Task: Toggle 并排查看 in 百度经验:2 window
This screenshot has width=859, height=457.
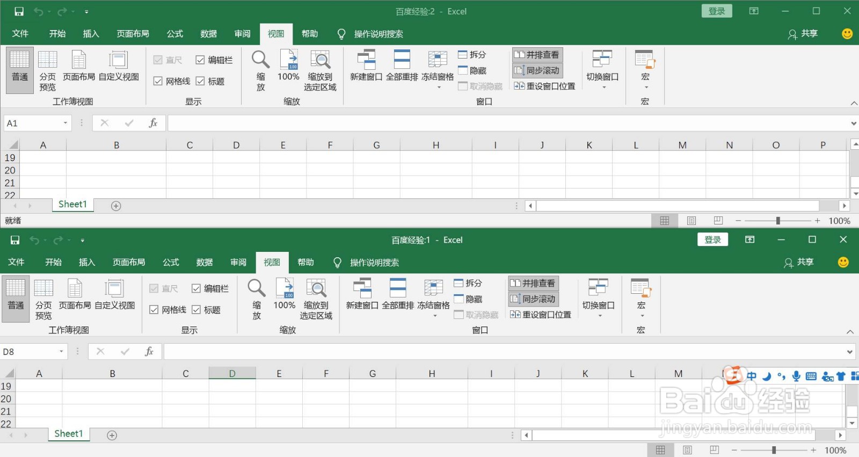Action: click(x=537, y=54)
